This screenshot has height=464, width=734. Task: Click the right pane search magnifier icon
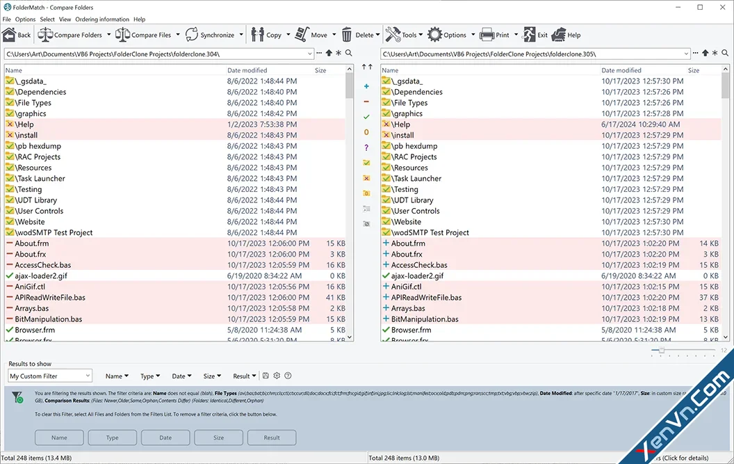725,54
